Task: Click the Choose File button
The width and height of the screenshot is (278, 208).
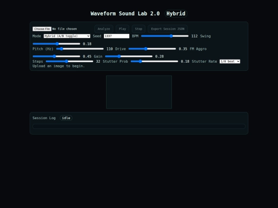Action: 42,29
